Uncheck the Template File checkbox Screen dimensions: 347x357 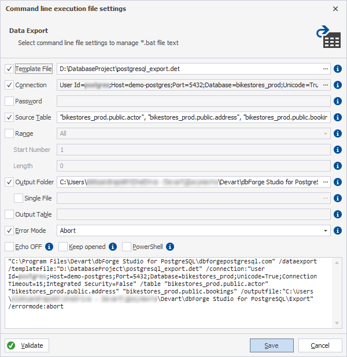tap(9, 69)
